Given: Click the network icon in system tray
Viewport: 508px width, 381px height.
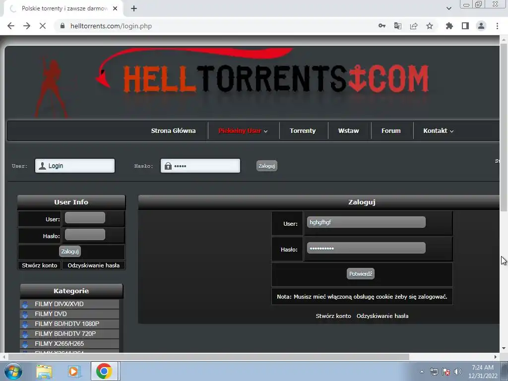Looking at the screenshot, I should [434, 372].
